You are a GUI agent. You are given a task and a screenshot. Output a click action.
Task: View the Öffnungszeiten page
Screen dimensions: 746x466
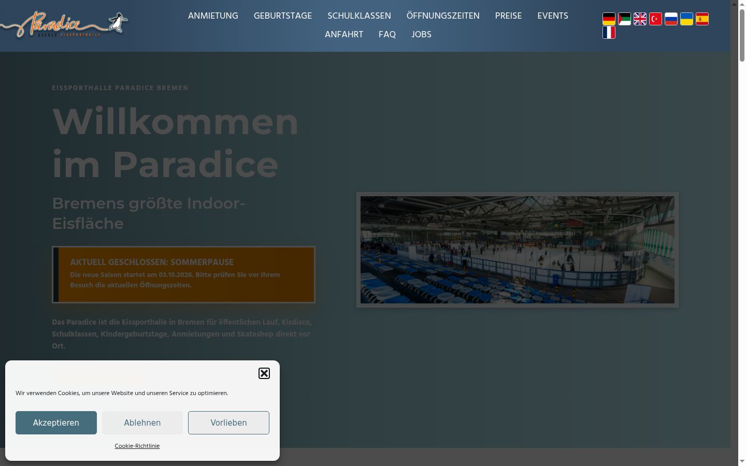[x=443, y=16]
